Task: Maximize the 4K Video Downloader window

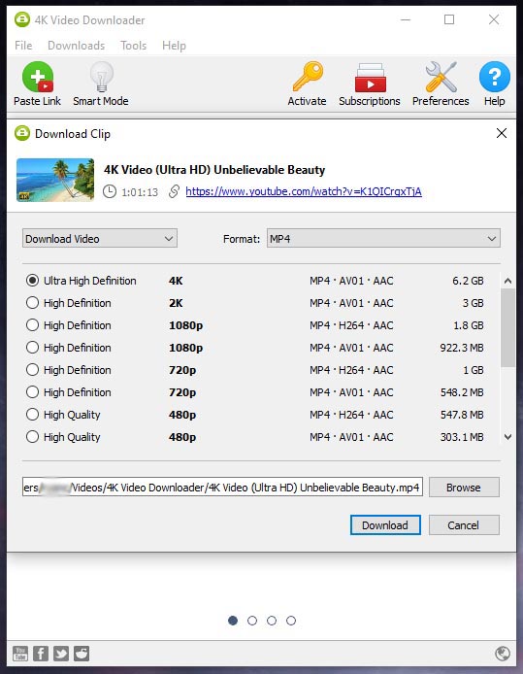Action: (x=449, y=19)
